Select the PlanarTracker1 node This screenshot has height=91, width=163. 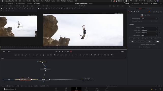25,79
